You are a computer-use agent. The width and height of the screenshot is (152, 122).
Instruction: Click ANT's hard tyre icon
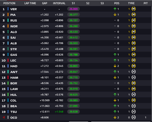tap(134, 72)
